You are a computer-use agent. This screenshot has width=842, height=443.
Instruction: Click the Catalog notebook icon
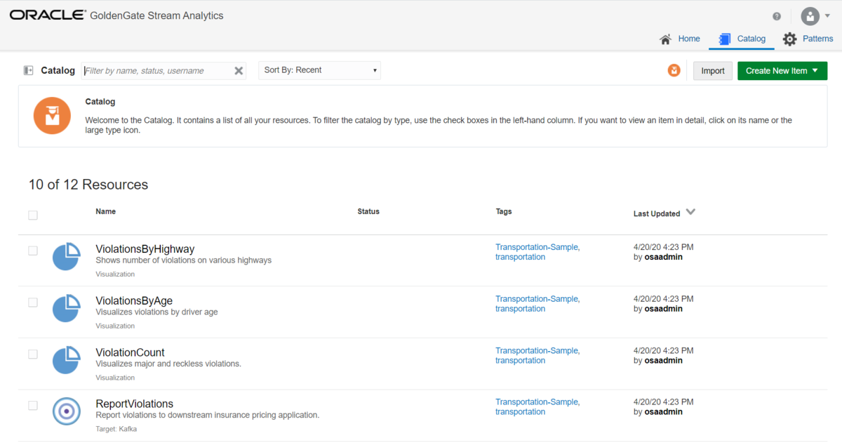point(726,39)
